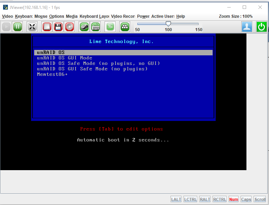Open the floppy disk redirection icon

click(58, 27)
